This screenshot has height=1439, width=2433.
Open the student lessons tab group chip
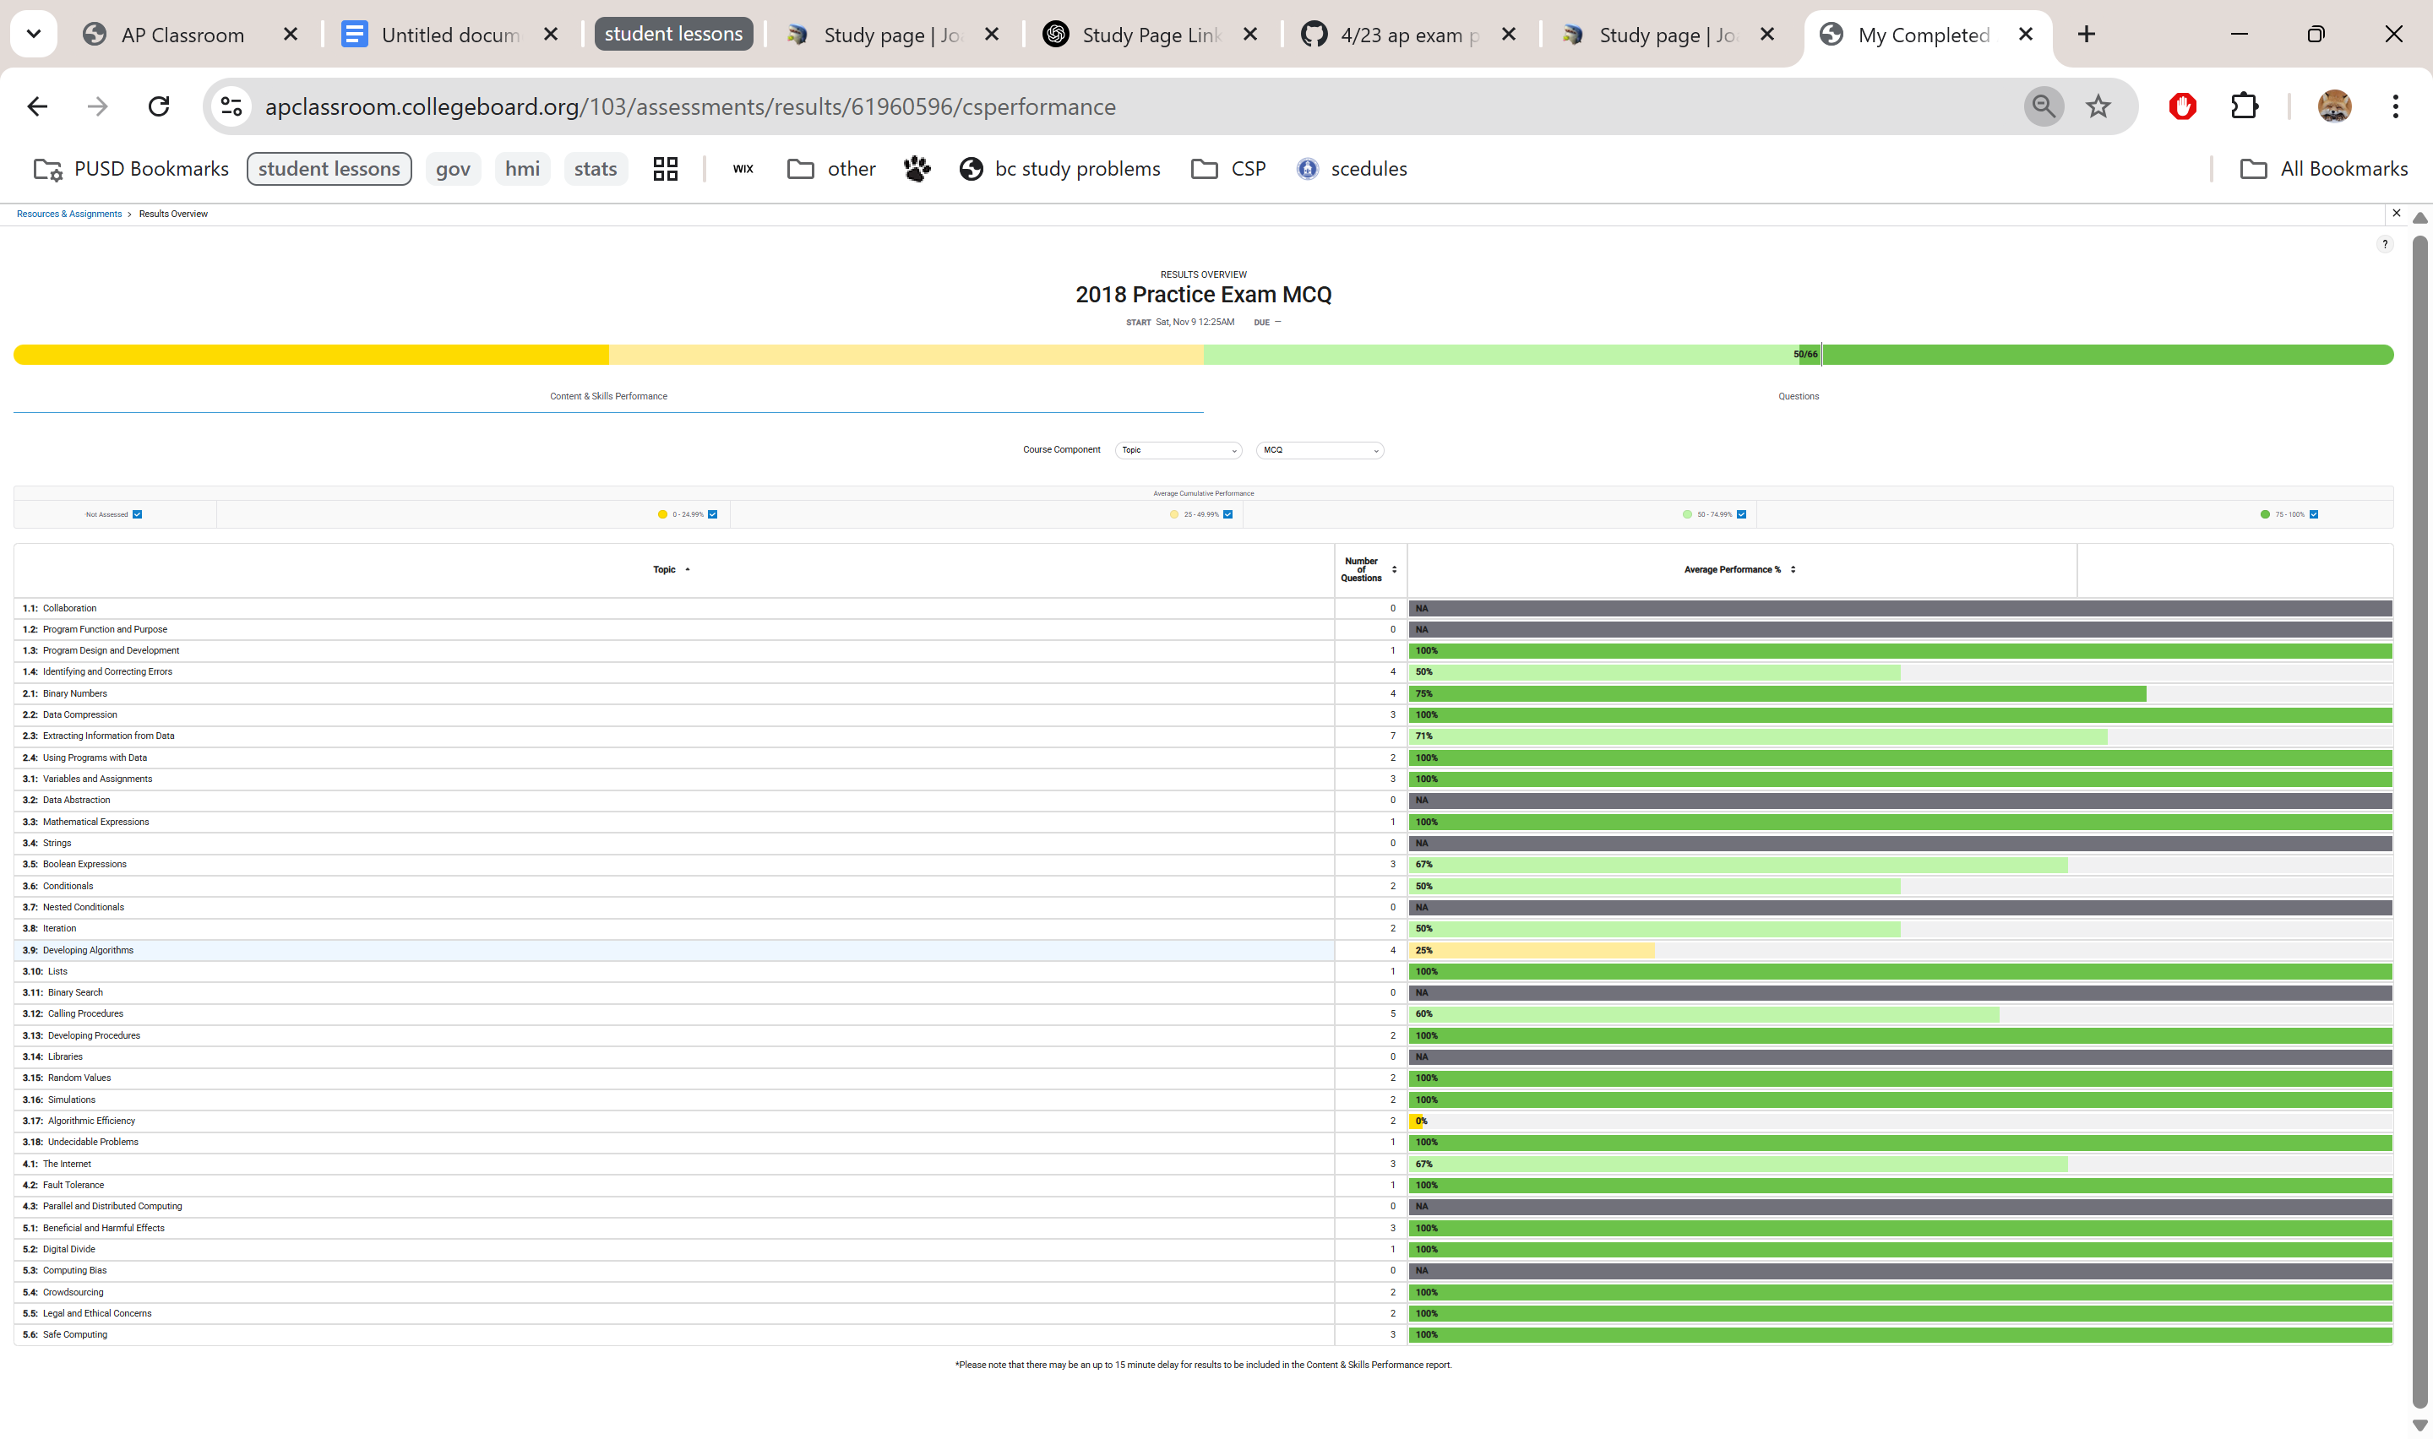click(673, 34)
